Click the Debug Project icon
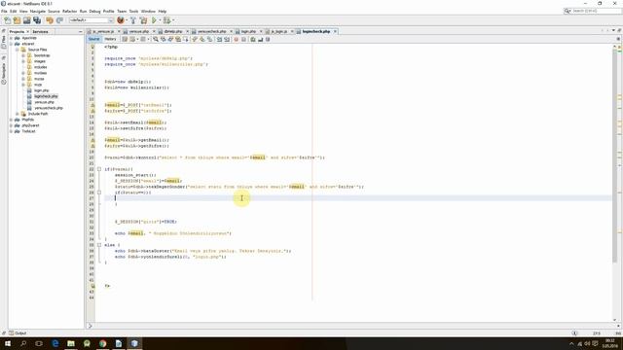 coord(166,20)
